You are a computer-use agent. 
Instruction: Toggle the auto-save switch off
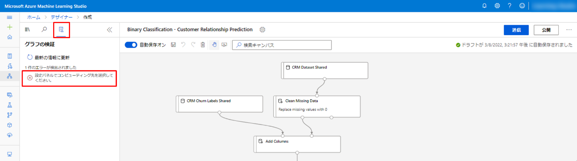pos(131,45)
